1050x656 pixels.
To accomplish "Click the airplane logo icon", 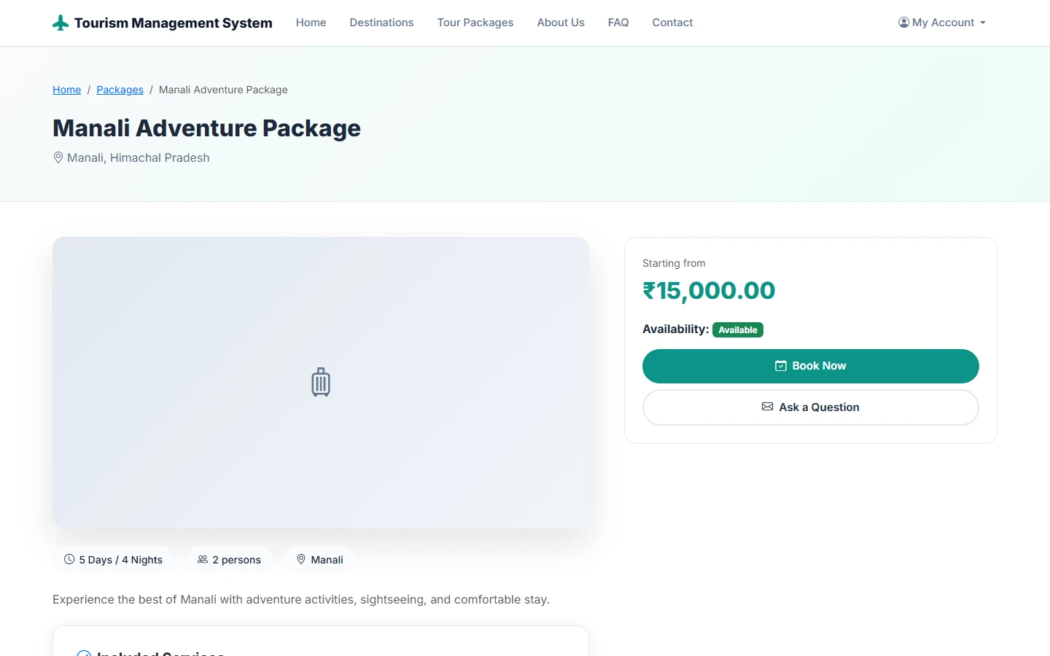I will [x=61, y=23].
